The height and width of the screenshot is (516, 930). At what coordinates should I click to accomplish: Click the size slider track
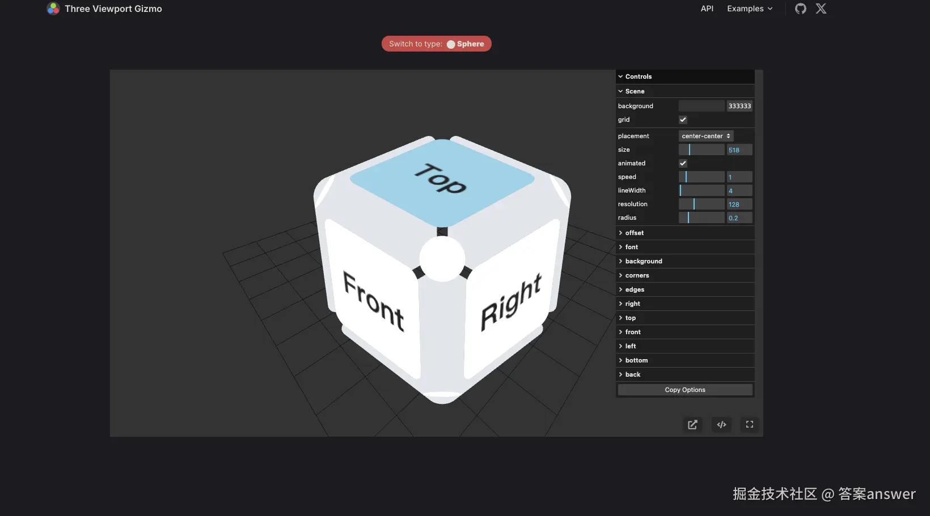tap(701, 150)
